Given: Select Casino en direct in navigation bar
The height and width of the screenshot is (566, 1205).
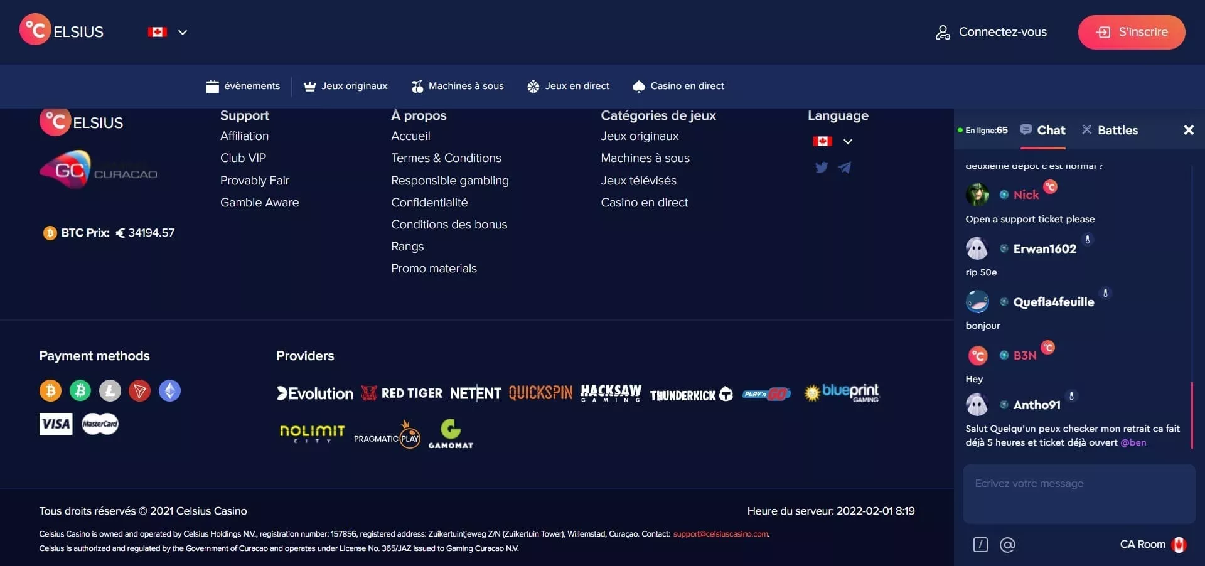Looking at the screenshot, I should click(678, 86).
